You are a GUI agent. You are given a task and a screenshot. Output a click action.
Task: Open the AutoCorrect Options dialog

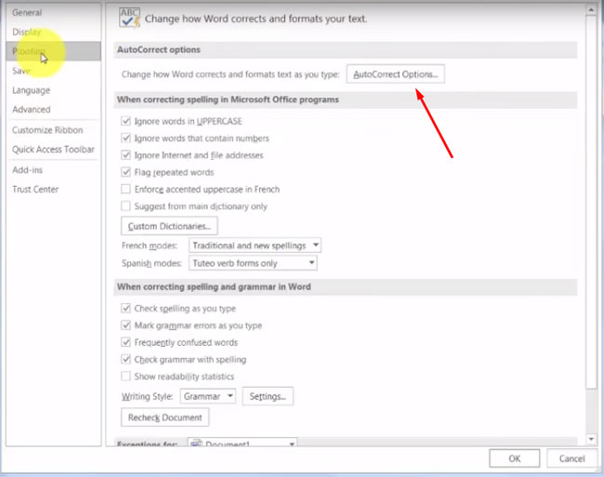(395, 73)
